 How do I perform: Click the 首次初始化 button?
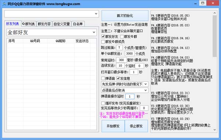[x=125, y=15]
